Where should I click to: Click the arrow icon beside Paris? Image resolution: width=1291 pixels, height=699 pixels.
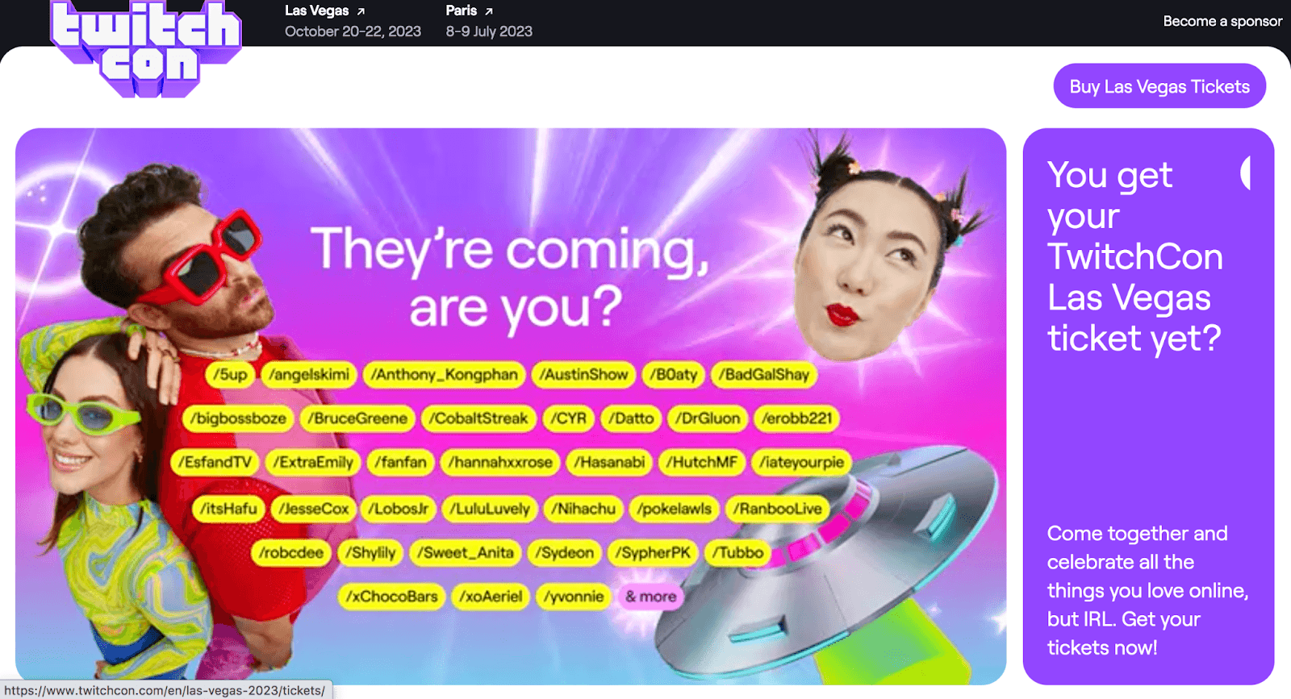coord(488,11)
